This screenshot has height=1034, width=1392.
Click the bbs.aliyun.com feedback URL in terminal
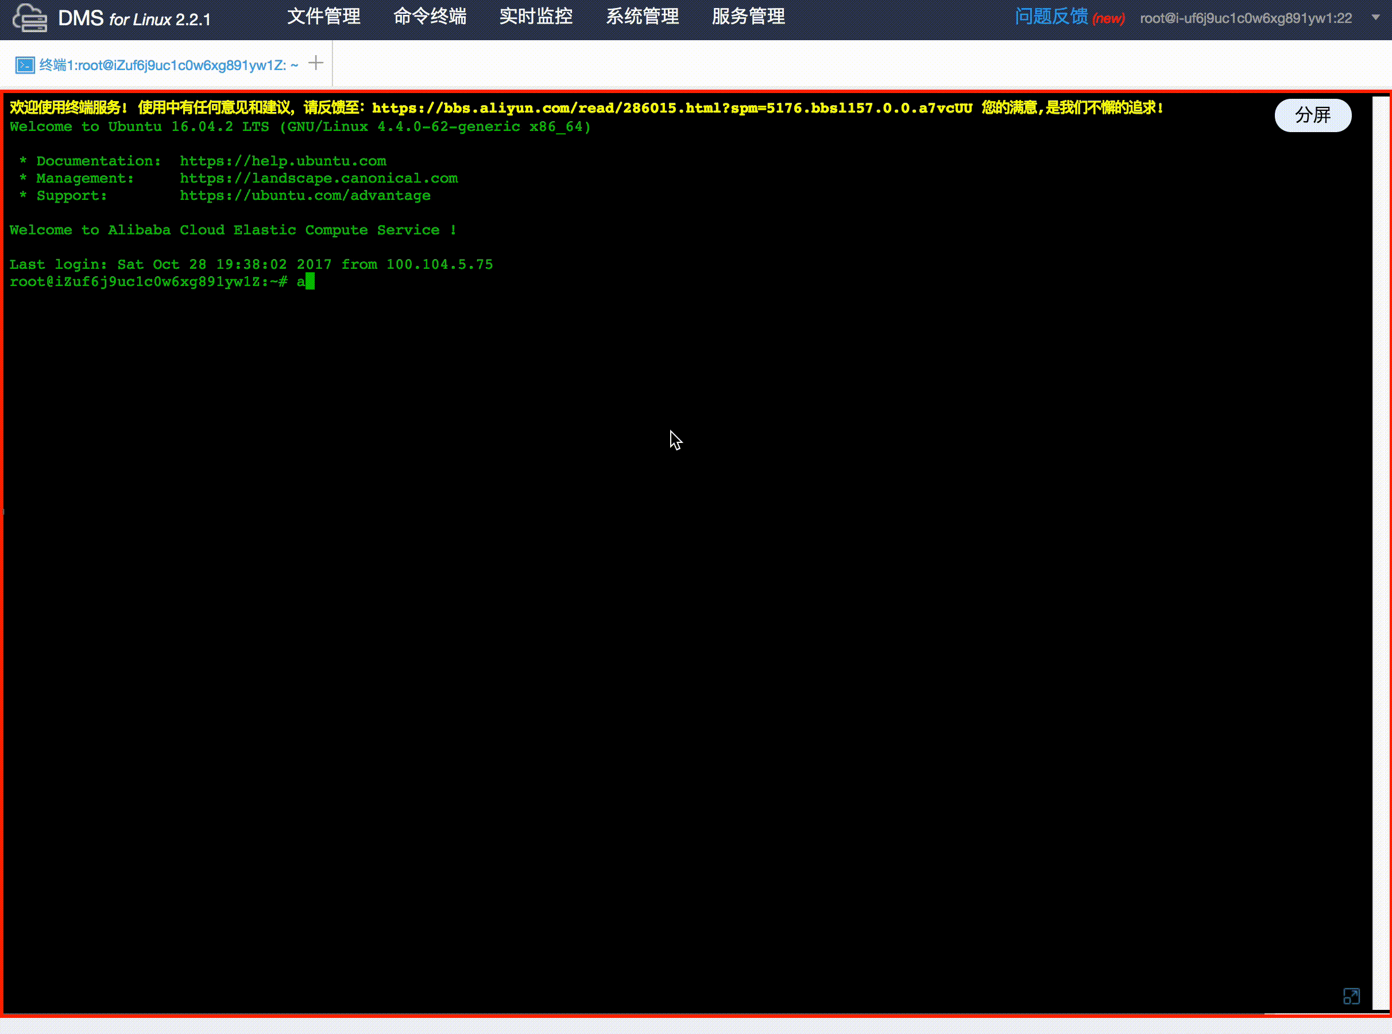(671, 108)
